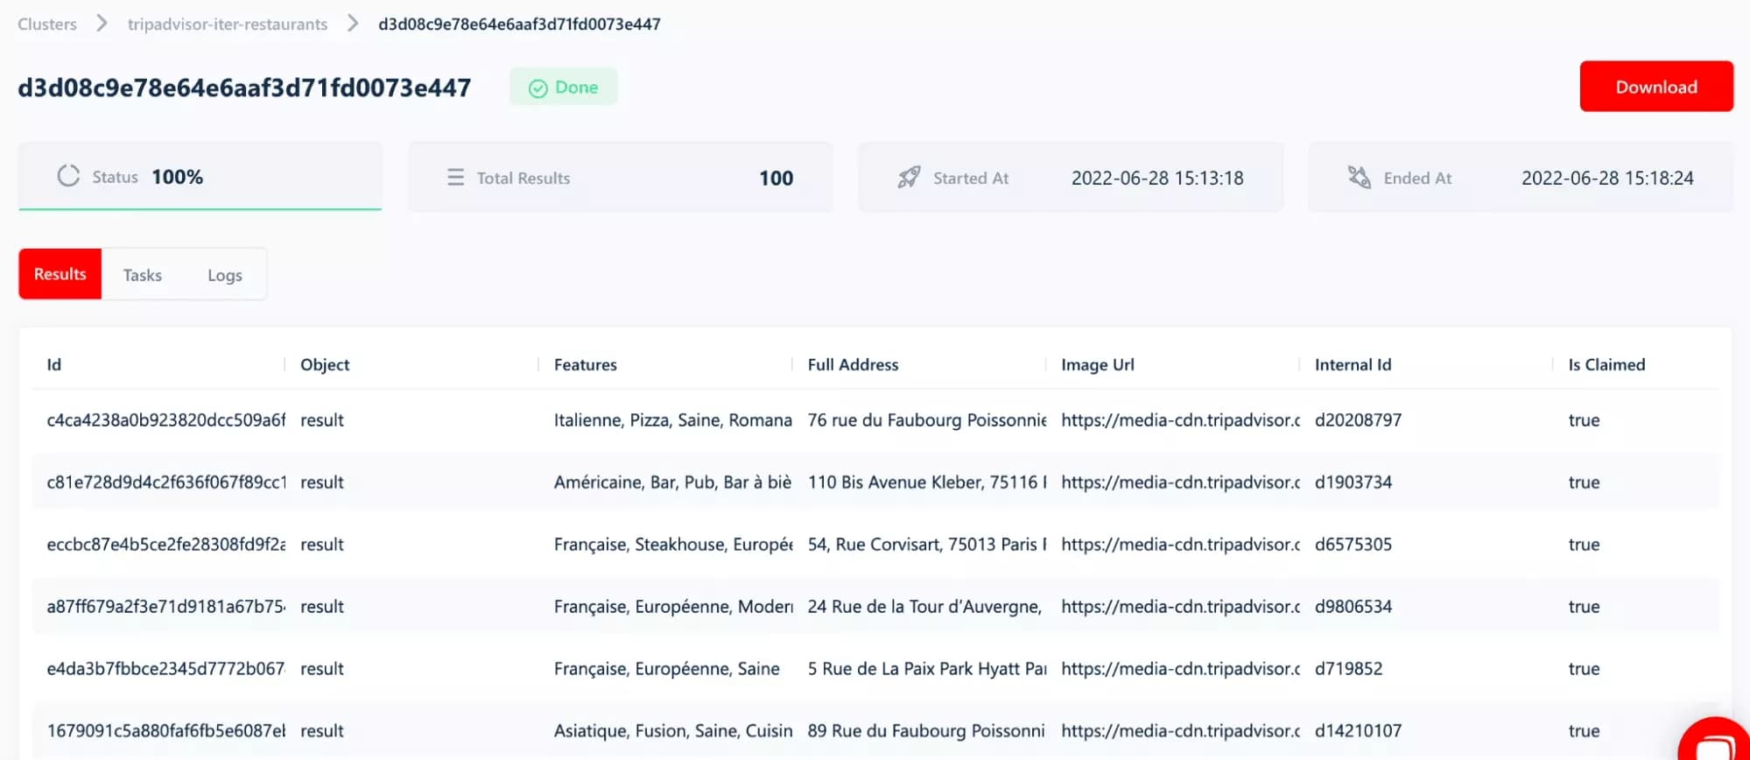Click the status spinner circle icon
The height and width of the screenshot is (760, 1750).
pyautogui.click(x=68, y=176)
